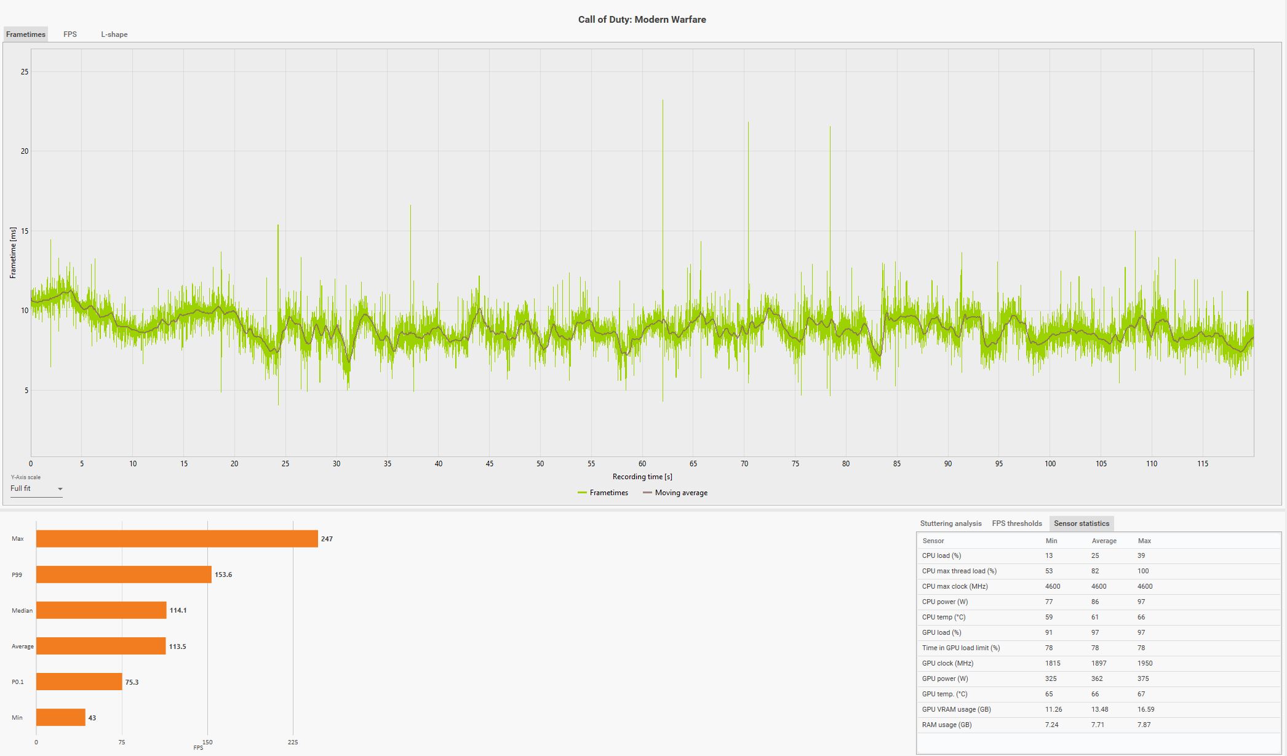
Task: Click the brown Moving average legend line icon
Action: [x=647, y=493]
